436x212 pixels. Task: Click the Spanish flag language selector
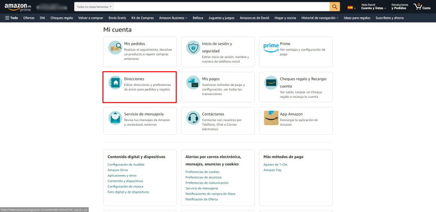pyautogui.click(x=352, y=8)
